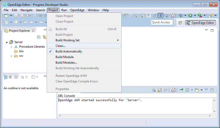The image size is (220, 128).
Task: Toggle the ampersand preprocessor button
Action: tap(161, 15)
